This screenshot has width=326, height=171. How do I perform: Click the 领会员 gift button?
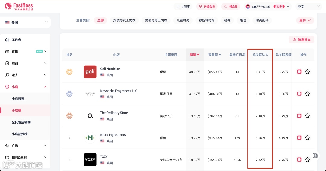231,6
